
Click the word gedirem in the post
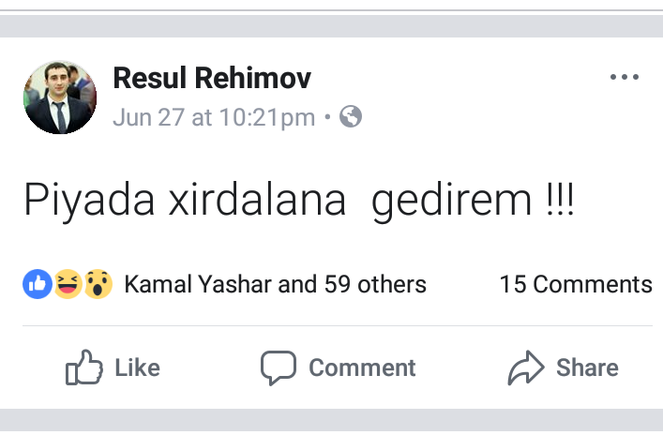pyautogui.click(x=451, y=202)
